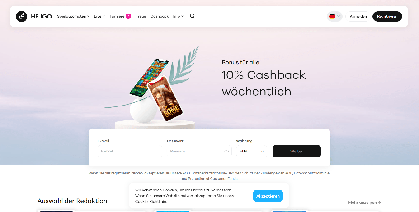
Task: Click the arrow next to Mehr anzeigen
Action: (380, 203)
